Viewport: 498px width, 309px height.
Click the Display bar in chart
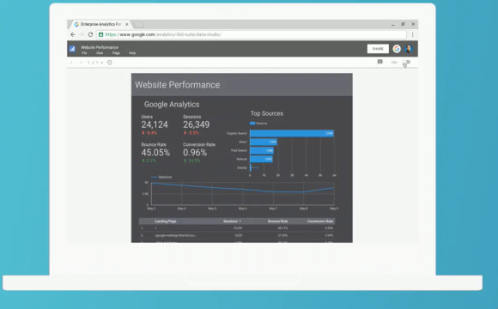pyautogui.click(x=251, y=167)
